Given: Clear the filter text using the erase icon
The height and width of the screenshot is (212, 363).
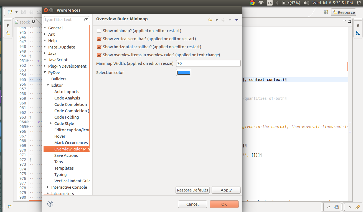Looking at the screenshot, I should (86, 19).
